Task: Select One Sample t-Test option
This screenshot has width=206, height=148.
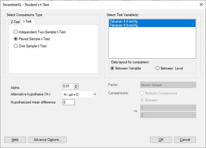Action: point(16,46)
